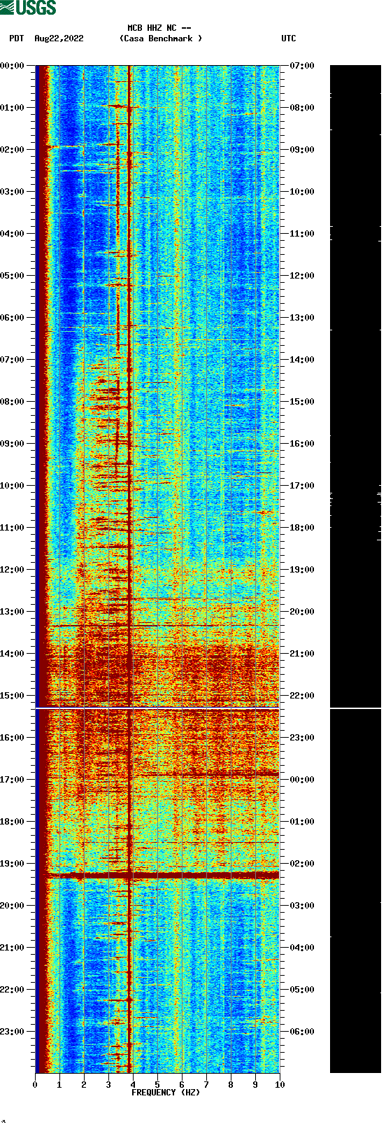Click the USGS logo

tap(28, 8)
